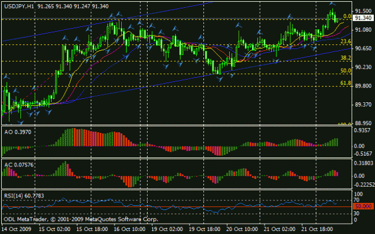
Task: Click the 90.230 price axis value
Action: 363,67
